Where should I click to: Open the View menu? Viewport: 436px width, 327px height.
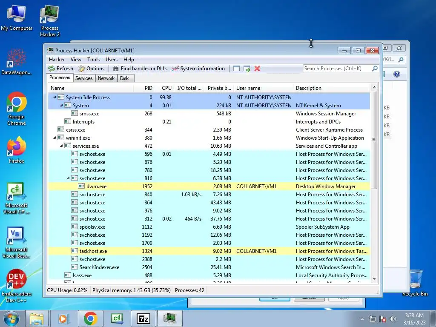pyautogui.click(x=76, y=60)
